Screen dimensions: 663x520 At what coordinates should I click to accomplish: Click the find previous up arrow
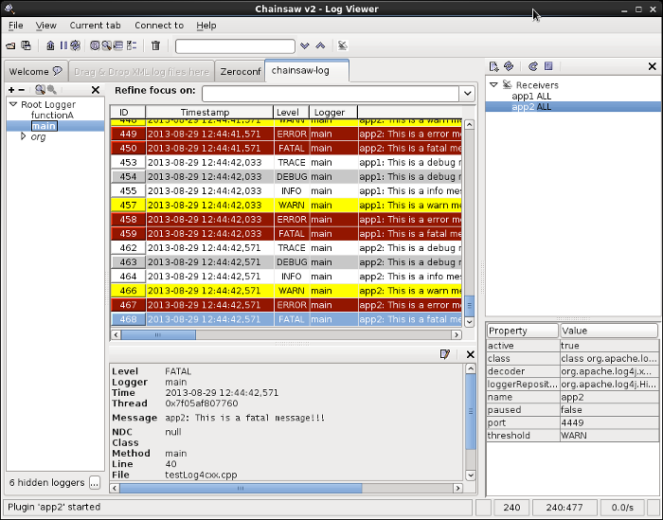click(x=320, y=45)
